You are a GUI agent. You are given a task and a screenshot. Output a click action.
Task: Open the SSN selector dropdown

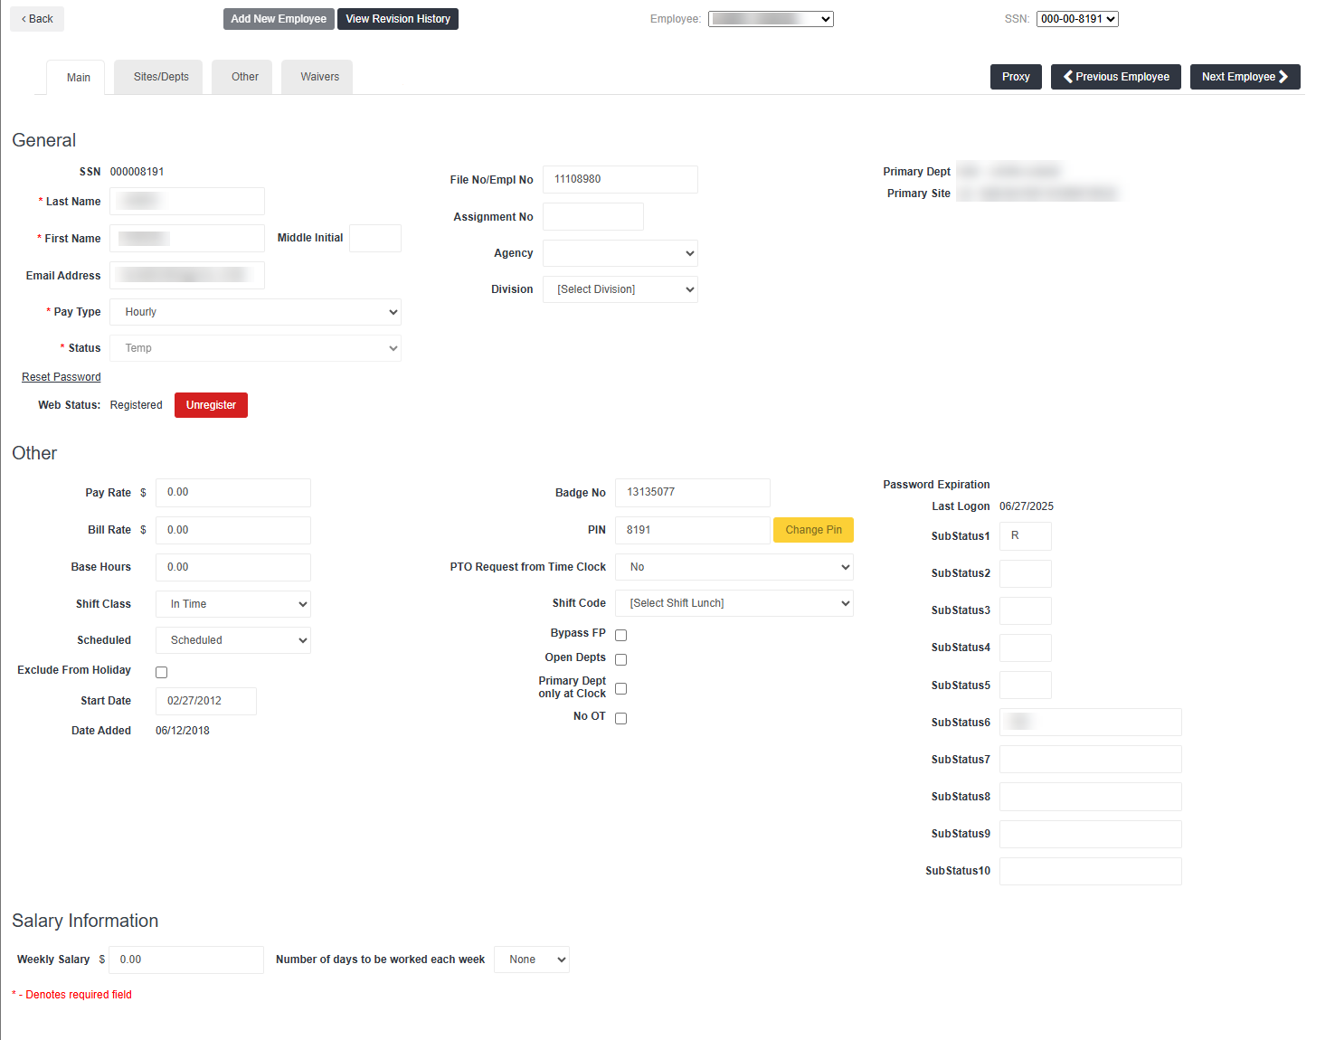(x=1076, y=19)
